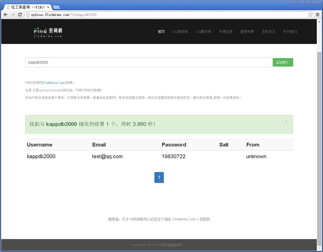View the 主机状态 page
Image resolution: width=323 pixels, height=252 pixels.
pos(268,32)
